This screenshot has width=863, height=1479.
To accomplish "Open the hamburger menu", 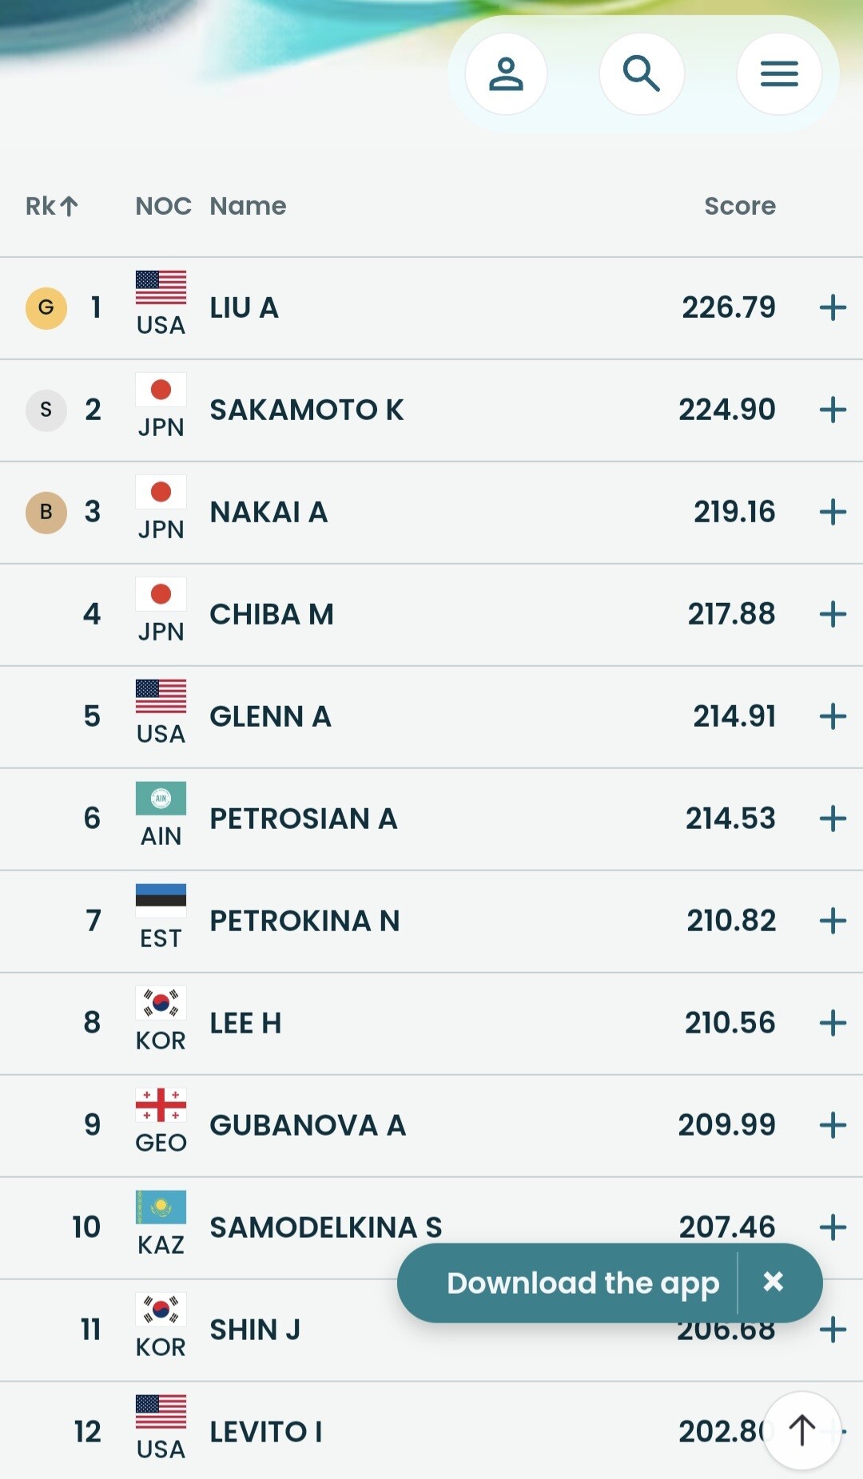I will [779, 74].
